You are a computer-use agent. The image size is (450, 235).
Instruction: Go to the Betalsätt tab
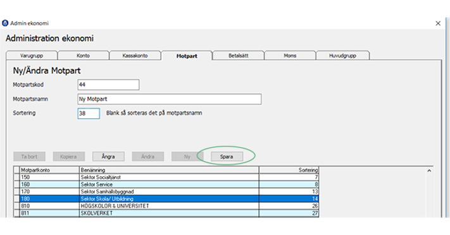click(x=239, y=56)
